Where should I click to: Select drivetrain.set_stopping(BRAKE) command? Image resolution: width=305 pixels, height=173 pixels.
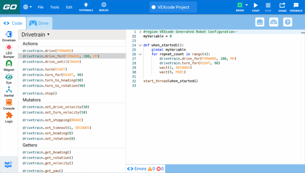tap(53, 120)
